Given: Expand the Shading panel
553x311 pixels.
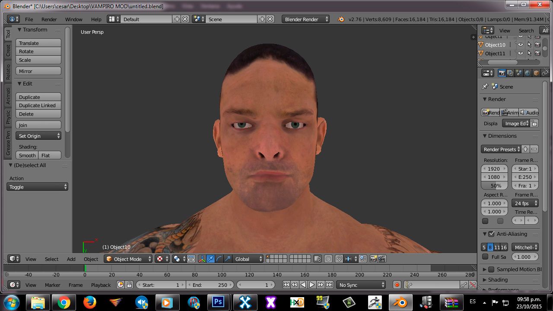Looking at the screenshot, I should (x=498, y=280).
